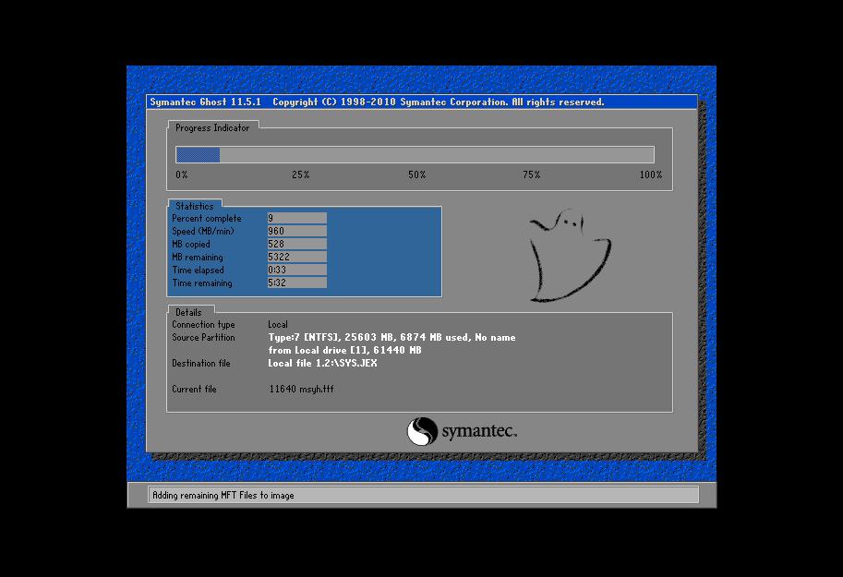Click the "Destination file" label
Screen dimensions: 843x577
click(x=201, y=363)
